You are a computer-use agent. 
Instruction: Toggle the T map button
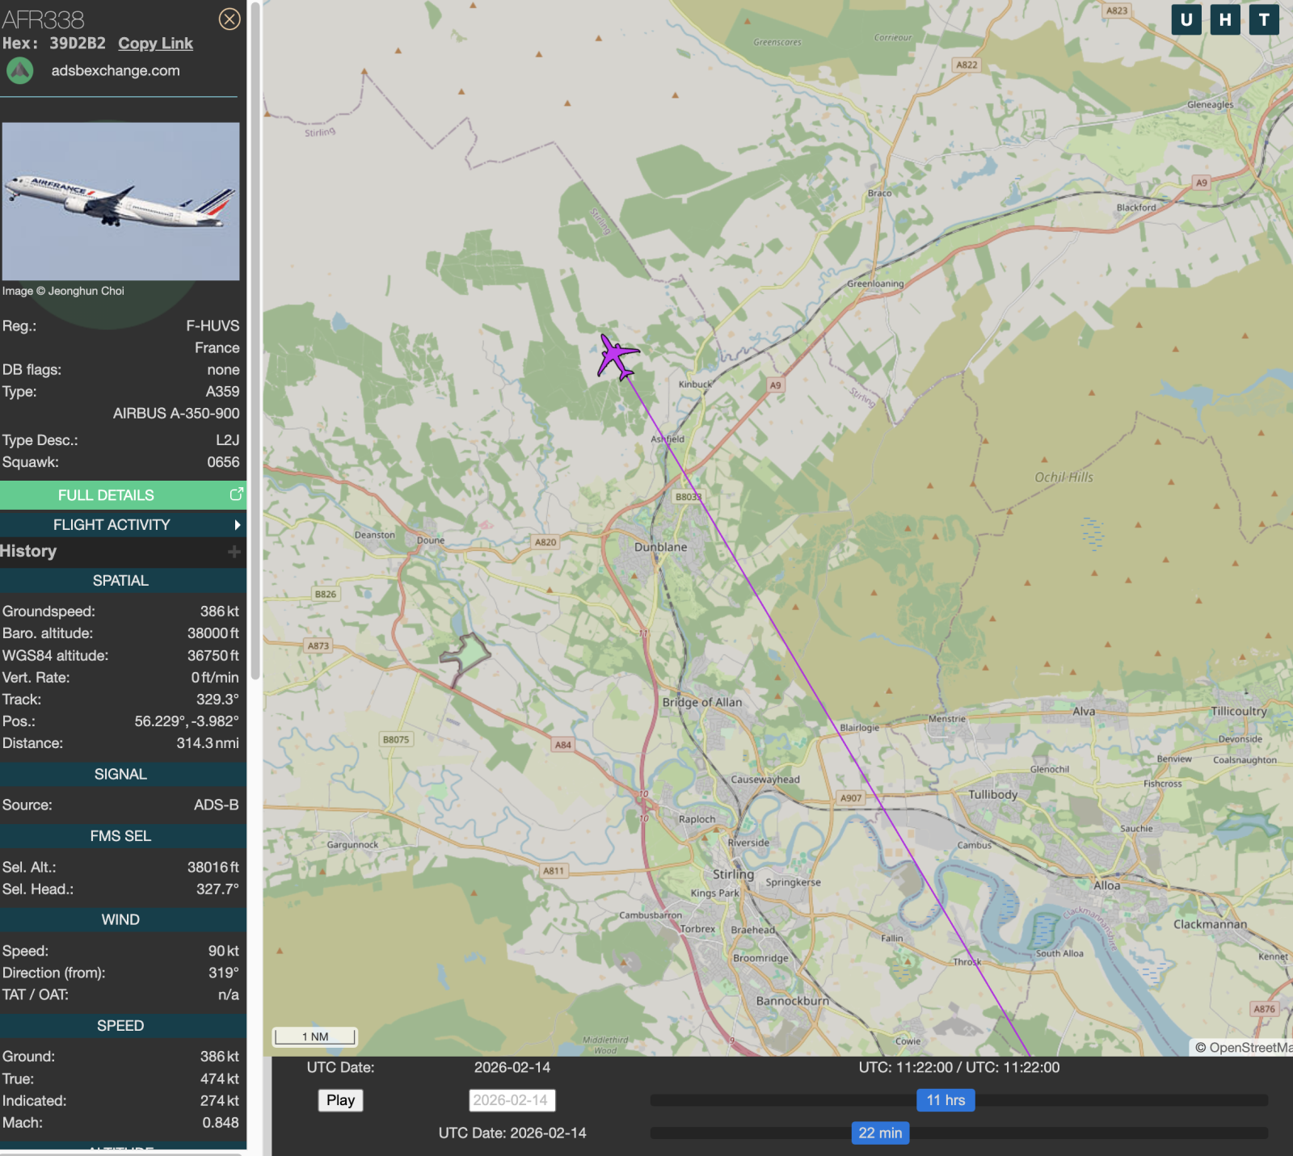click(x=1264, y=19)
